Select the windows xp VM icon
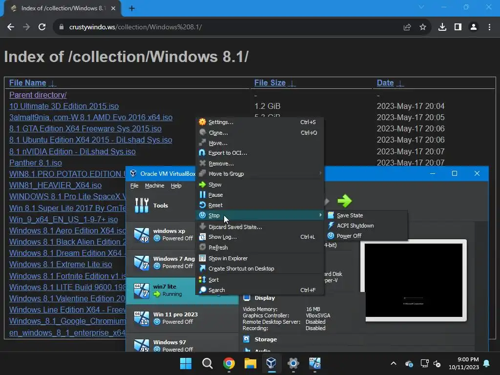The image size is (500, 375). [x=142, y=235]
